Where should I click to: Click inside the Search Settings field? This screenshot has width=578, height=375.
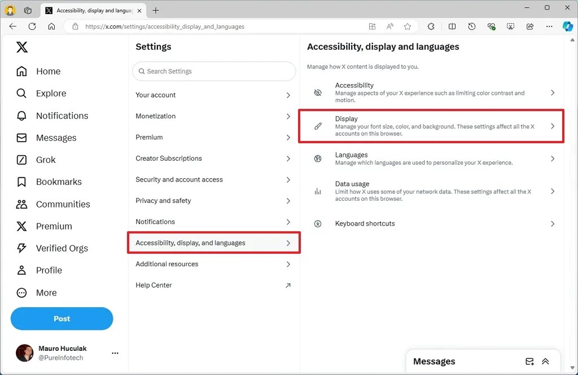point(213,71)
